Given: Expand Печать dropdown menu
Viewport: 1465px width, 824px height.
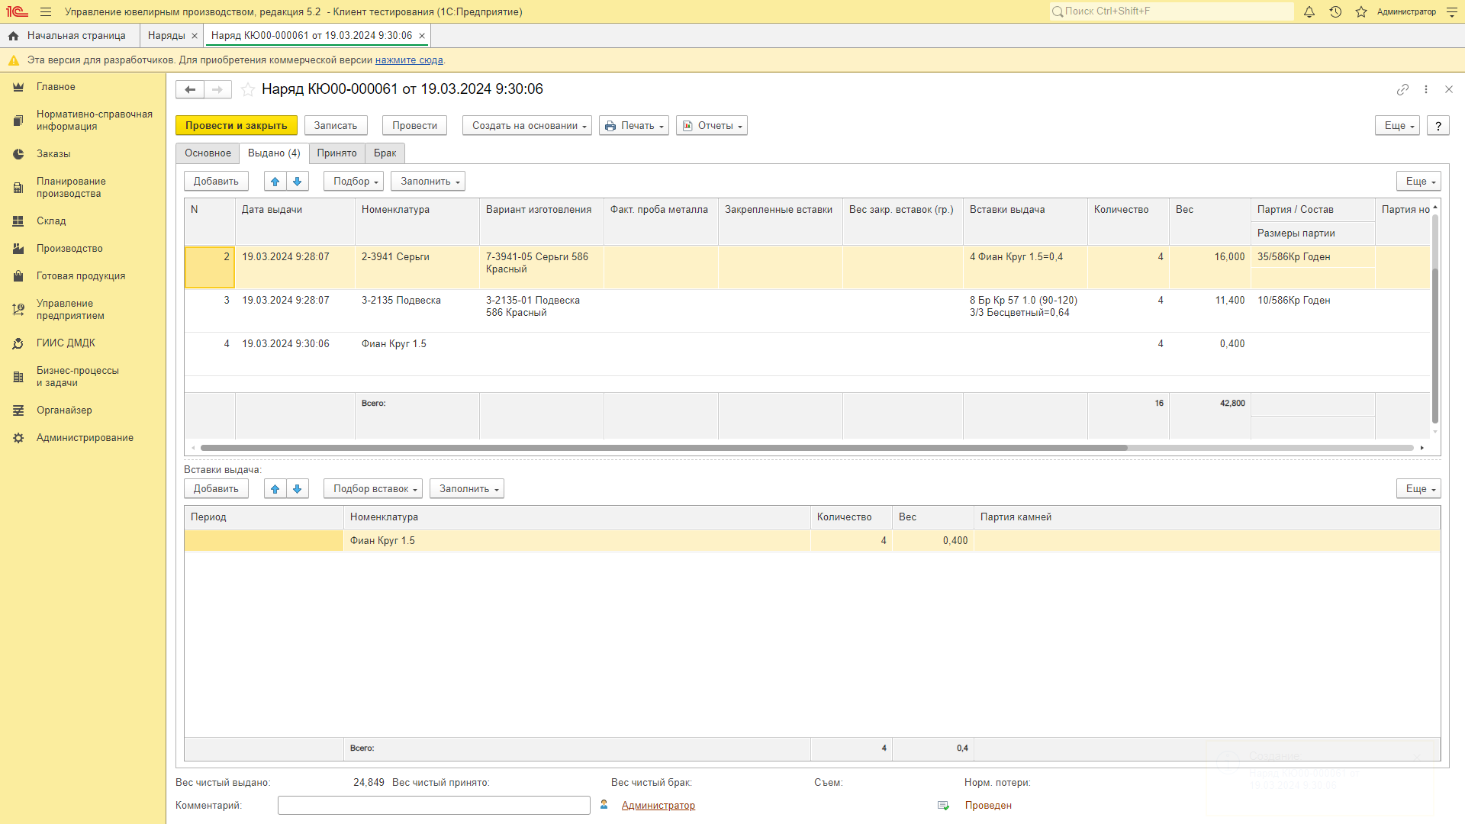Looking at the screenshot, I should coord(634,126).
